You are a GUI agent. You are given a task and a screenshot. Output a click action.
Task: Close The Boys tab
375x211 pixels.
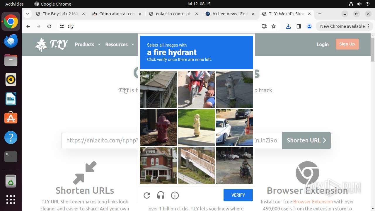click(x=83, y=14)
